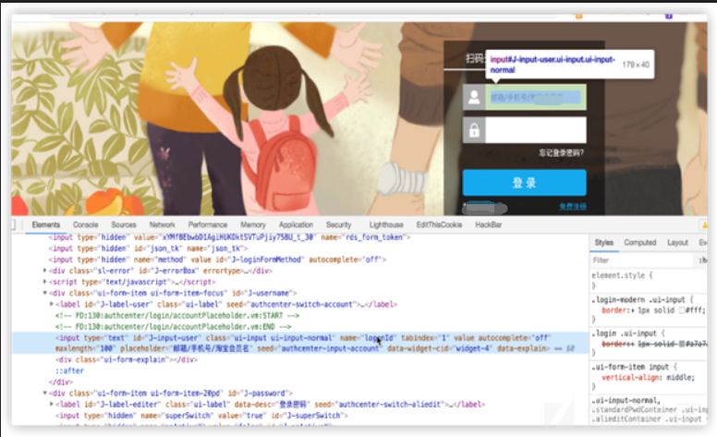Collapse the J-password div node
The image size is (717, 437).
tap(44, 394)
